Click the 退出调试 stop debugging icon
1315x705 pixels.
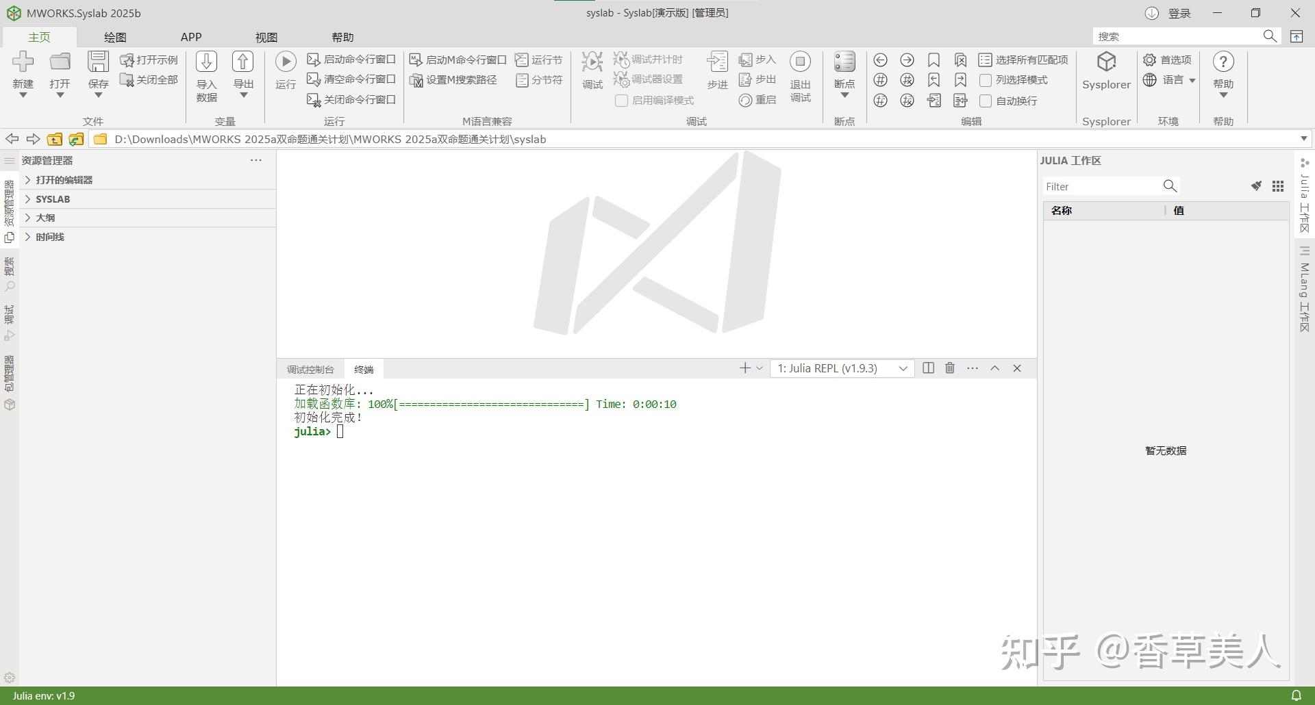(800, 62)
